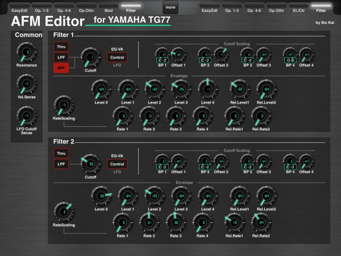Screen dimensions: 341x256
Task: Click Filter 2 Level 2 knob showing -25
Action: [x=155, y=196]
